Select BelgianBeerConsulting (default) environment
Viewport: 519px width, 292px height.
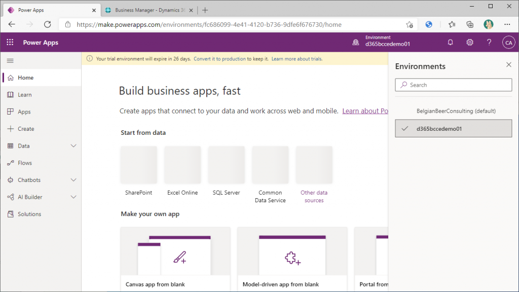[x=454, y=111]
